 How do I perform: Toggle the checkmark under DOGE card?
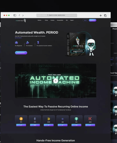click(49, 125)
